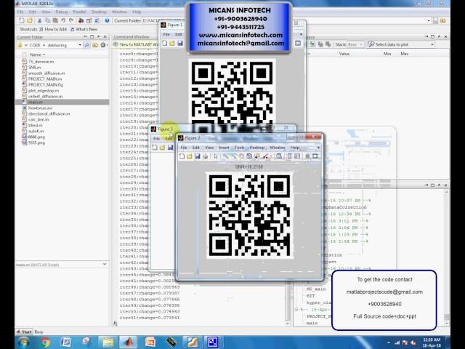Click the Start button in MATLAB status bar
The width and height of the screenshot is (465, 349).
[x=24, y=332]
